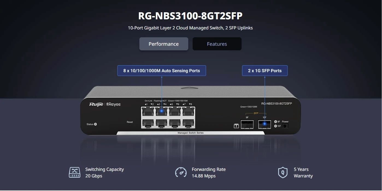Image resolution: width=382 pixels, height=191 pixels.
Task: Click the Forwarding Rate speedometer icon
Action: click(x=181, y=172)
